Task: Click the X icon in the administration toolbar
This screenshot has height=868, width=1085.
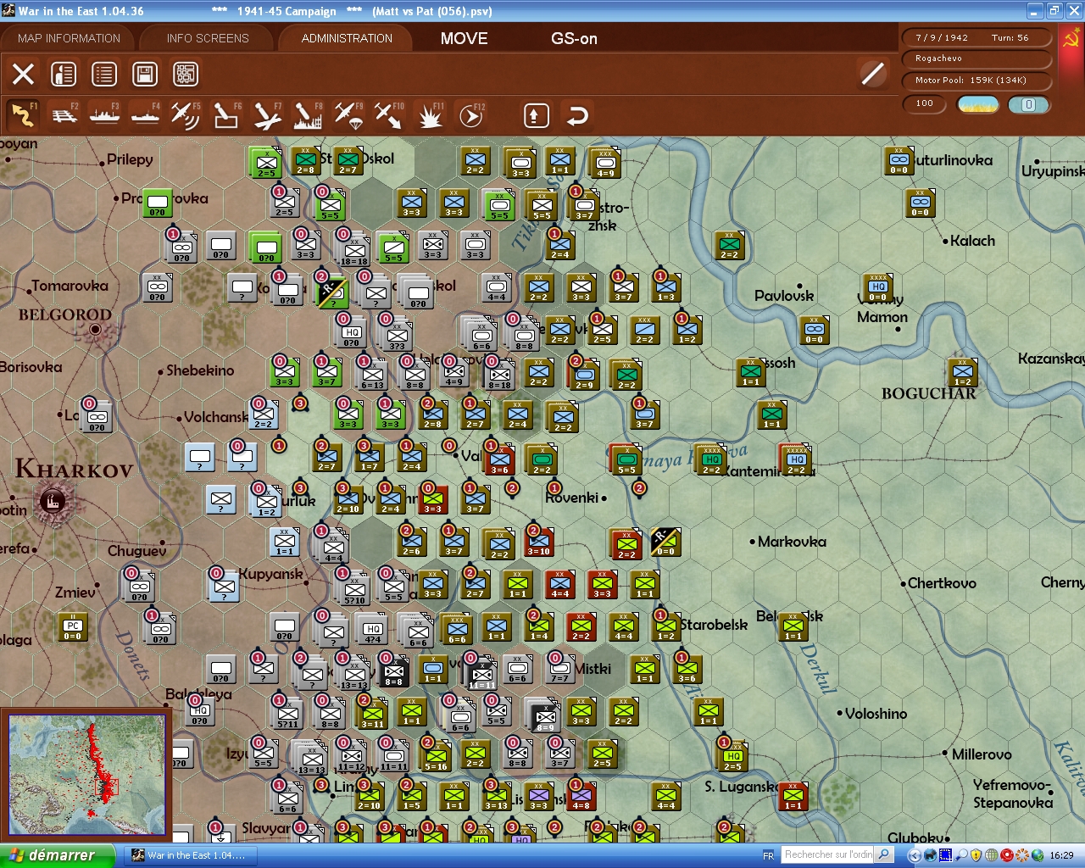Action: pos(24,74)
